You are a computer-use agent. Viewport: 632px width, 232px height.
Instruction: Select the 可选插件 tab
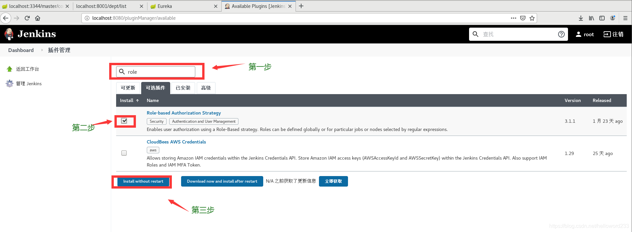[x=155, y=88]
